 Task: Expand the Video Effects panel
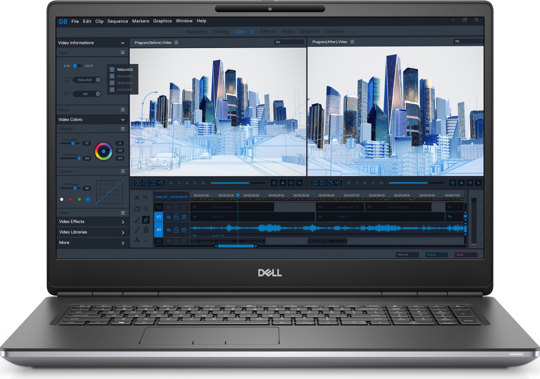122,221
